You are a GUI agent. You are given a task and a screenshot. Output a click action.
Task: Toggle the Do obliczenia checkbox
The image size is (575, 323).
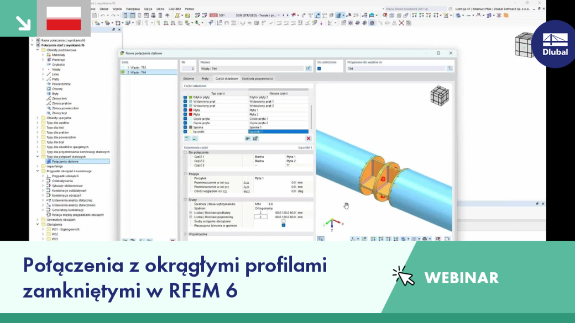click(319, 68)
